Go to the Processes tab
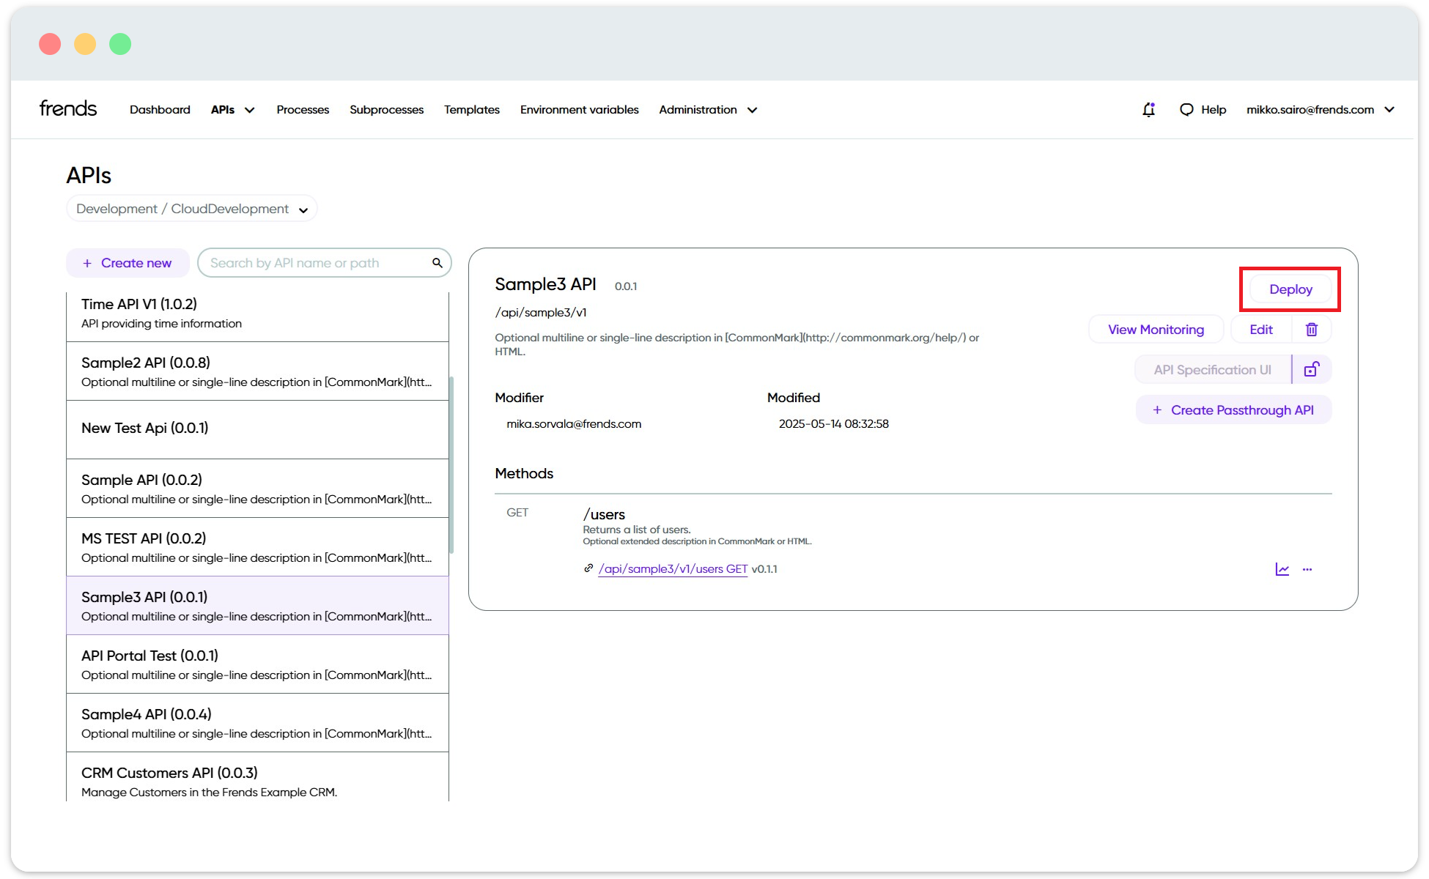This screenshot has height=879, width=1429. (x=303, y=110)
